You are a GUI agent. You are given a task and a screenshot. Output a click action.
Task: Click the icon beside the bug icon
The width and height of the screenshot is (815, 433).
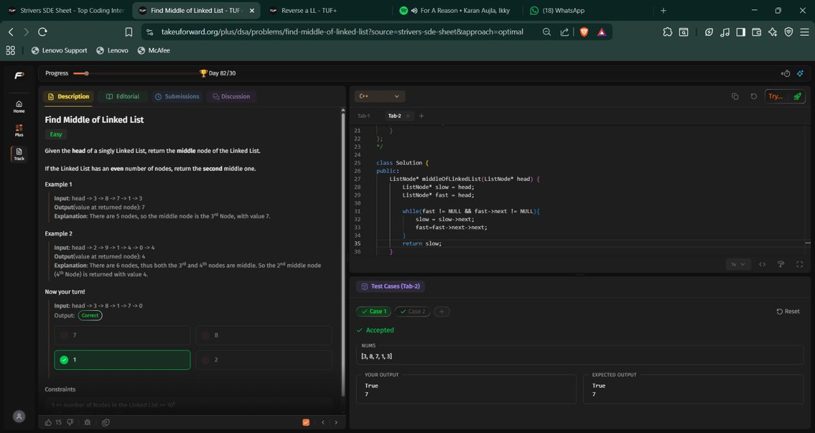[x=107, y=422]
